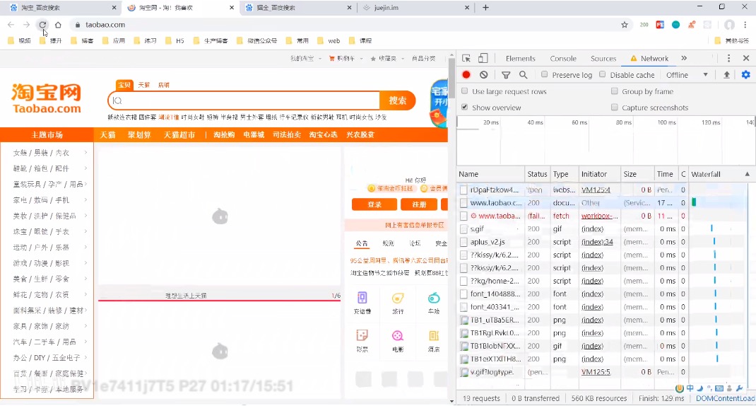Select 天猫 search tab
This screenshot has height=406, width=756.
pyautogui.click(x=143, y=85)
